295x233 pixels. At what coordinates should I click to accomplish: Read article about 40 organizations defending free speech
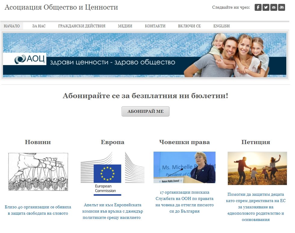coord(38,210)
